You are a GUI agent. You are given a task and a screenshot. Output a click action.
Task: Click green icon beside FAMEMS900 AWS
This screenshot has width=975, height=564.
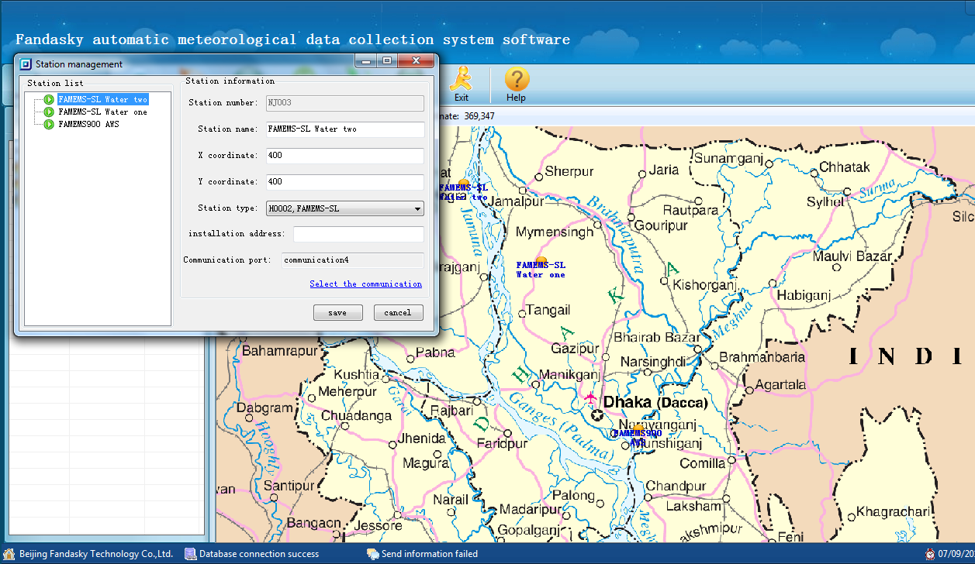49,124
